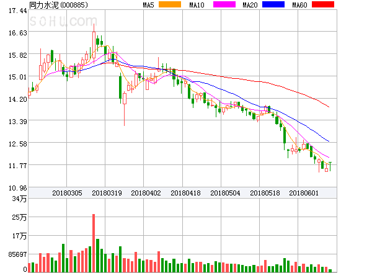Click the 10.96 price axis label
372x273 pixels.
[x=18, y=188]
